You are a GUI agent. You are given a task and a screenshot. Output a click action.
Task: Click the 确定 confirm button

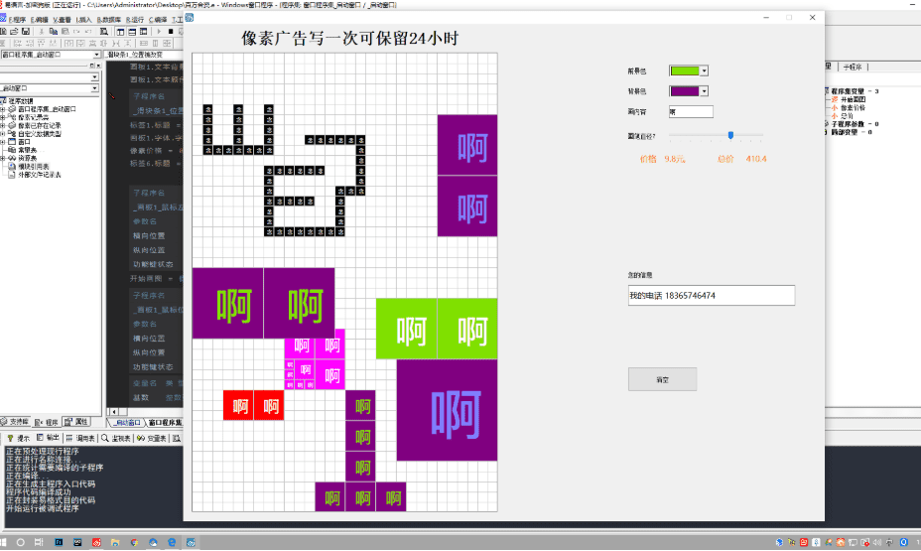pos(662,379)
